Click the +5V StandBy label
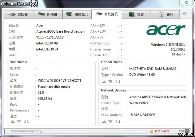Image resolution: width=195 pixels, height=137 pixels. coord(100,44)
